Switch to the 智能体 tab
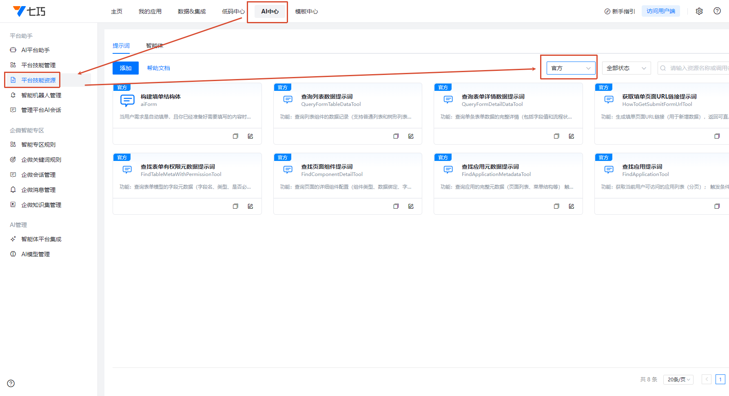729x396 pixels. click(x=155, y=46)
